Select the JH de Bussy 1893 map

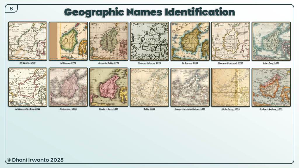230,87
